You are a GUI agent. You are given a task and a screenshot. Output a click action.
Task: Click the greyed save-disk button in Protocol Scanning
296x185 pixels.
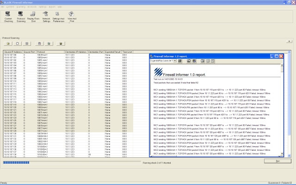[27, 43]
